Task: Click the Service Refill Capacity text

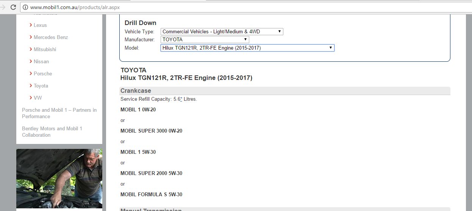Action: 159,99
